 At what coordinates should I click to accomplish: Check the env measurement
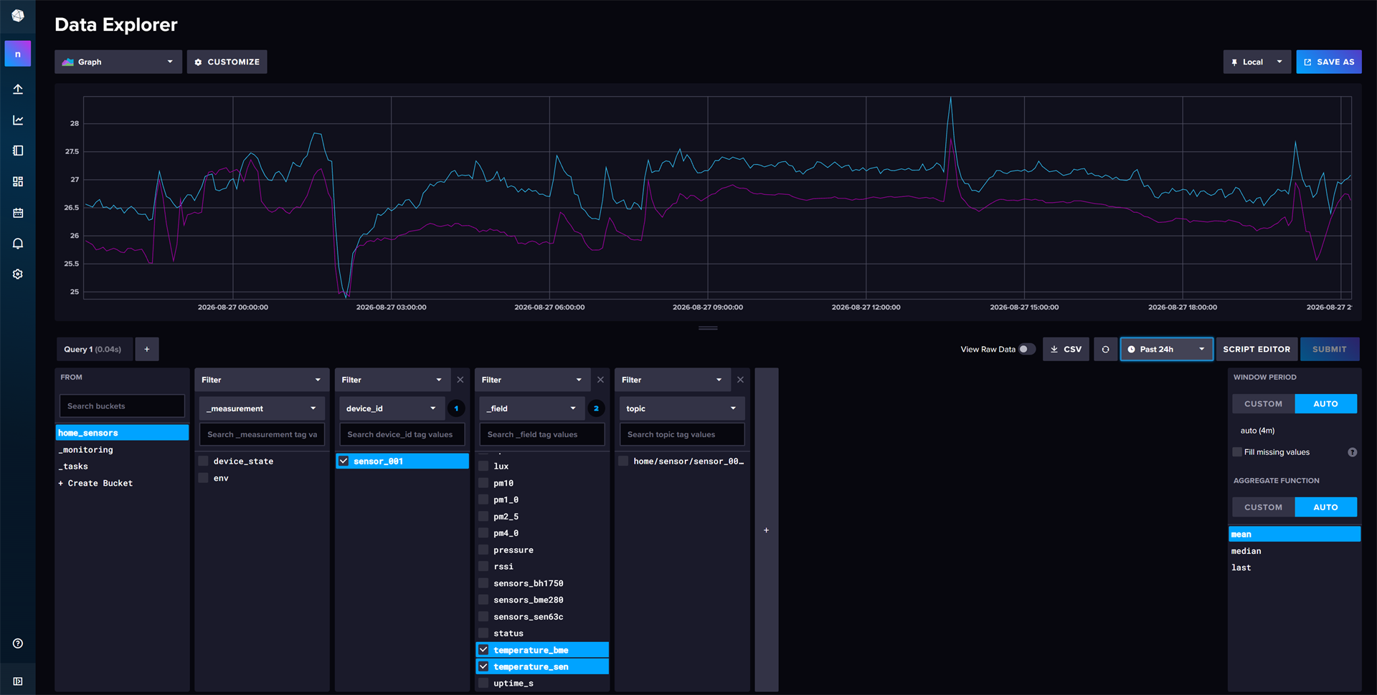[204, 478]
